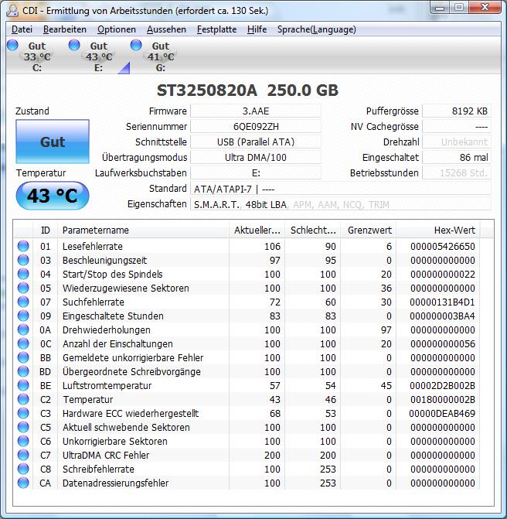Select hex value 000005426650
This screenshot has height=519, width=507.
click(443, 246)
